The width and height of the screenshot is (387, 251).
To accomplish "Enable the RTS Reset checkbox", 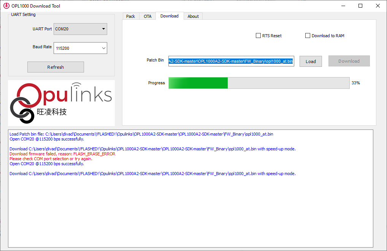I will tap(258, 36).
